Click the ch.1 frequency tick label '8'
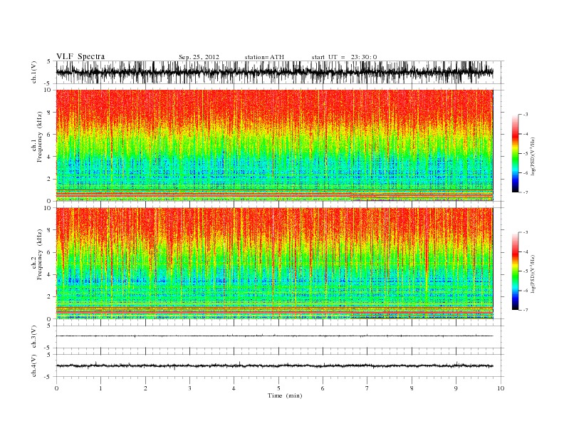Screen dimensions: 564x436 coord(49,113)
